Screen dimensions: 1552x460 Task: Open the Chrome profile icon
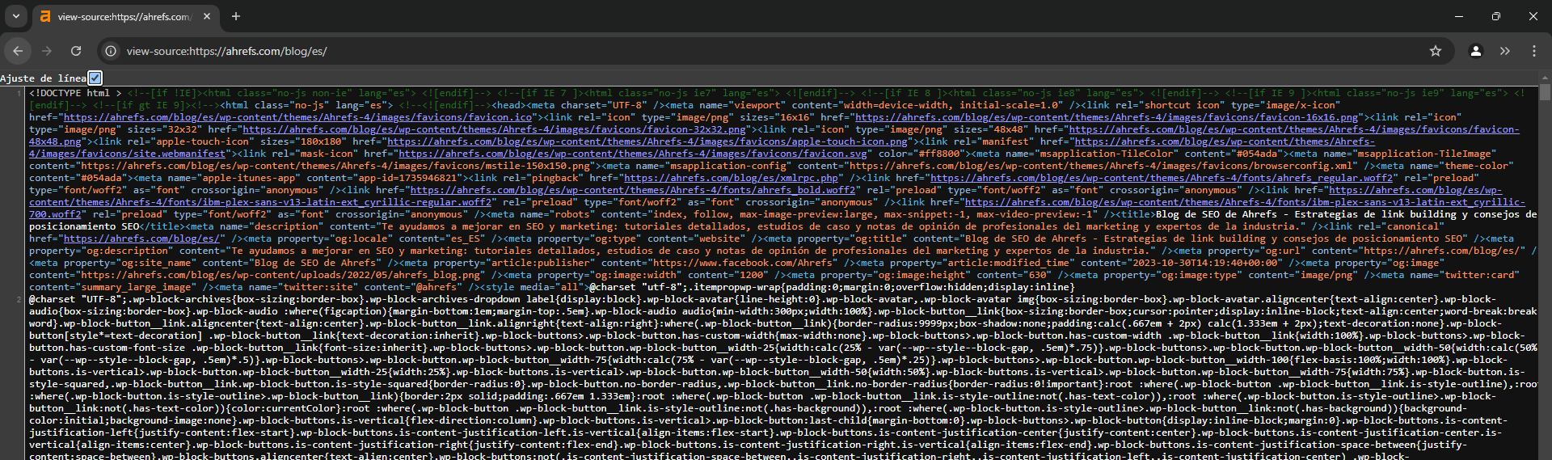pos(1475,51)
